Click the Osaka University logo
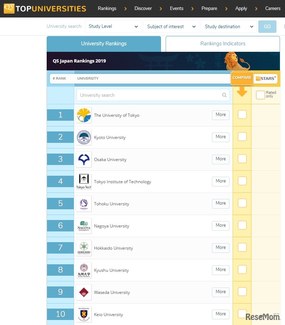 [x=83, y=159]
